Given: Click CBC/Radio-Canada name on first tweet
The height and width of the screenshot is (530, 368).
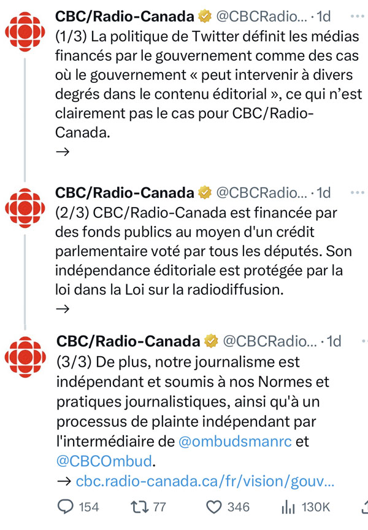Looking at the screenshot, I should pyautogui.click(x=125, y=16).
